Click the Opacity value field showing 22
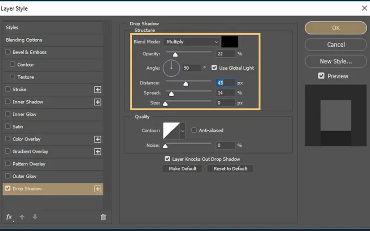Screen dimensions: 370x231 click(x=226, y=54)
